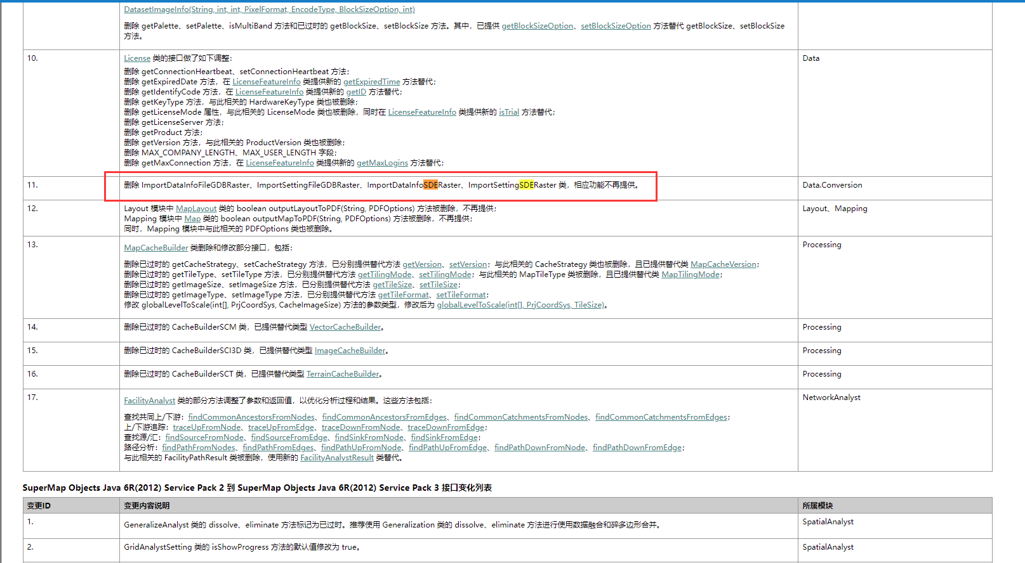Open the findSourceFromNode link
The height and width of the screenshot is (563, 1025).
tap(204, 437)
